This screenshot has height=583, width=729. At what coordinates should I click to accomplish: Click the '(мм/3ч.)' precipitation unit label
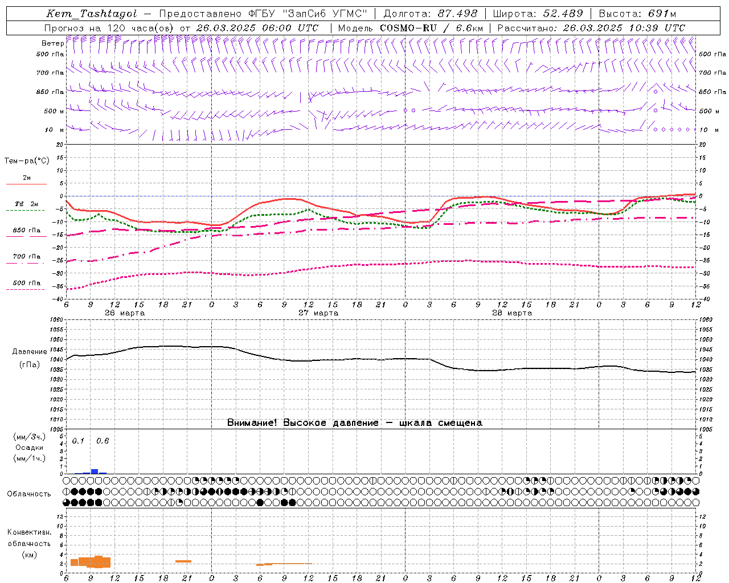tap(30, 437)
